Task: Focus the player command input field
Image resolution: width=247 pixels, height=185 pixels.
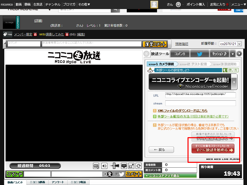Action: tap(37, 174)
